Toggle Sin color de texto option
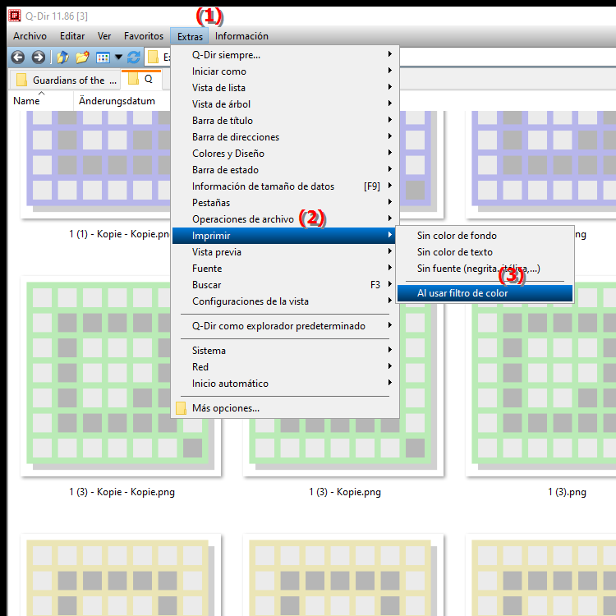The width and height of the screenshot is (616, 616). tap(485, 252)
